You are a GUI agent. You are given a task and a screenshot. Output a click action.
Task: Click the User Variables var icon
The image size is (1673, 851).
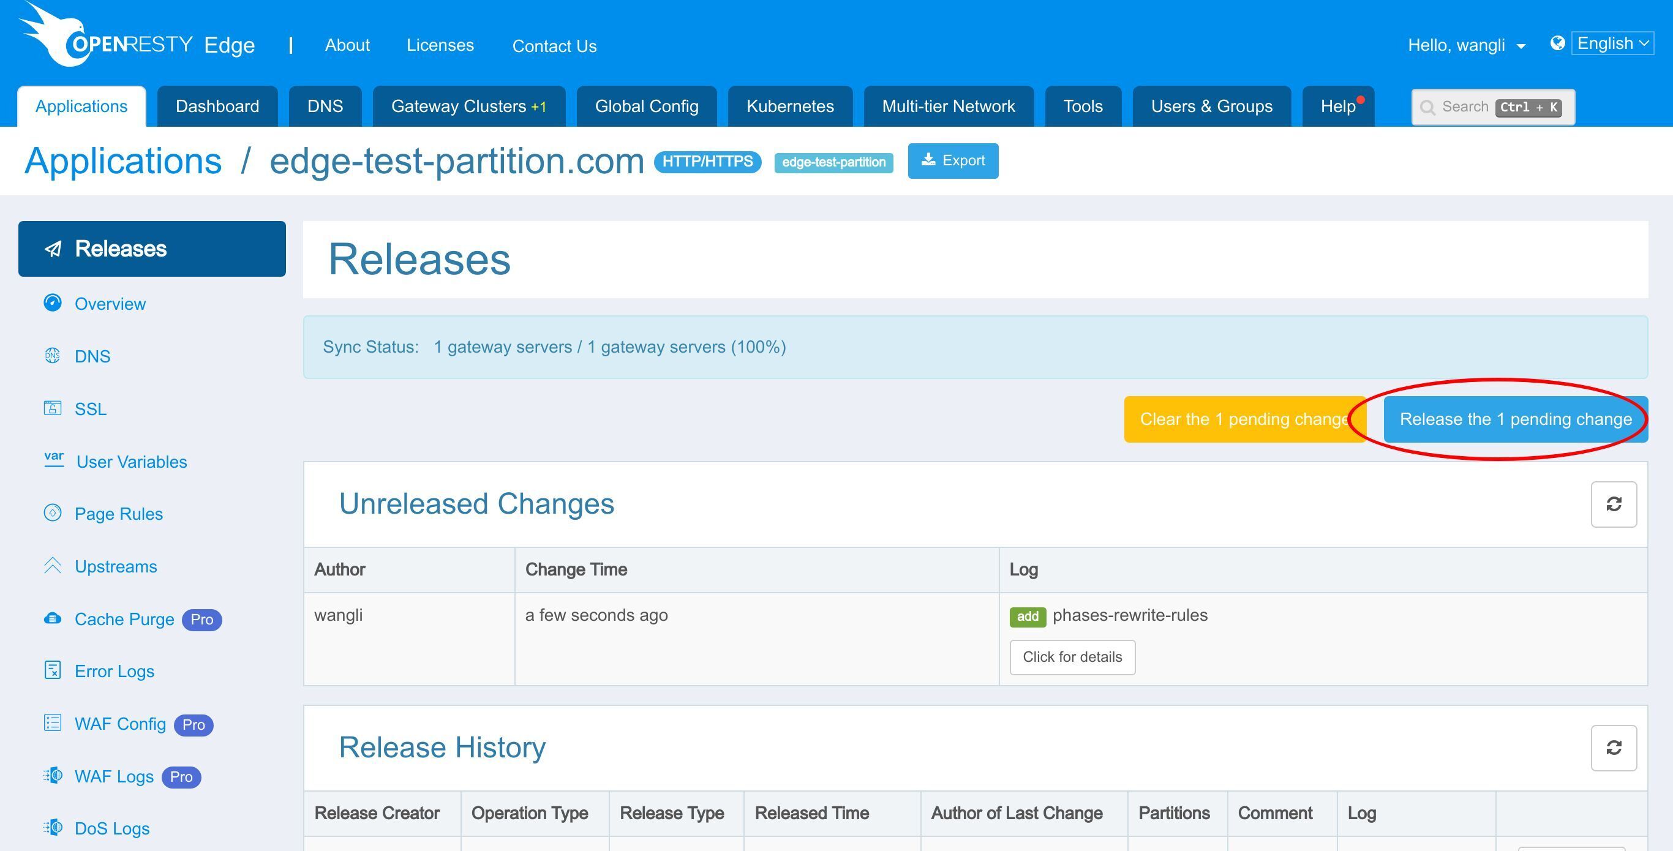(x=54, y=460)
